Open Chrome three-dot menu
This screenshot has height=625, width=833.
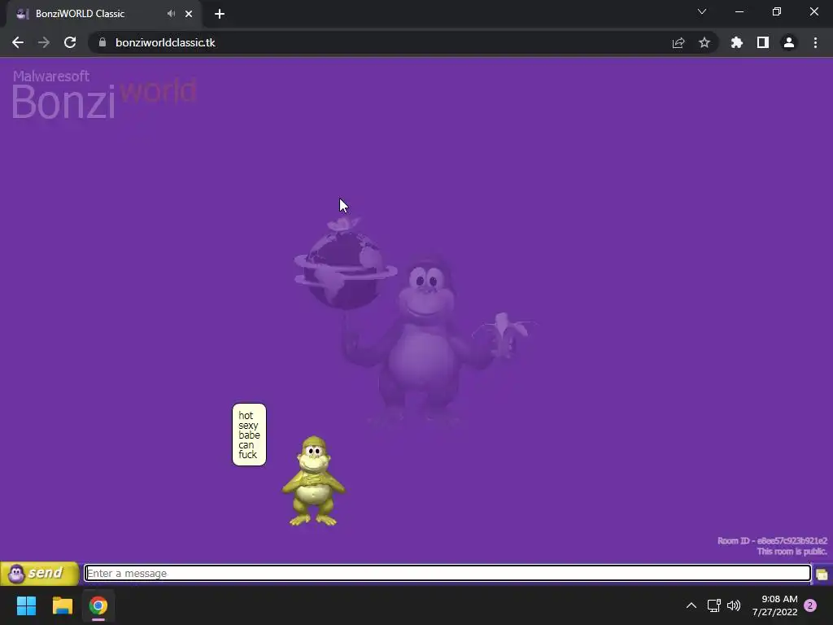(x=815, y=42)
